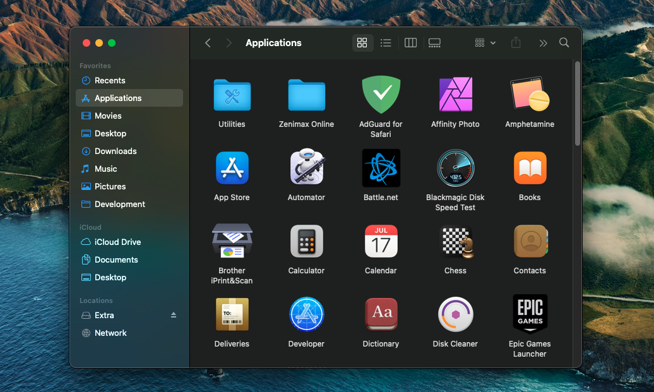Open Downloads in sidebar
Screen dimensions: 654x392
point(129,151)
